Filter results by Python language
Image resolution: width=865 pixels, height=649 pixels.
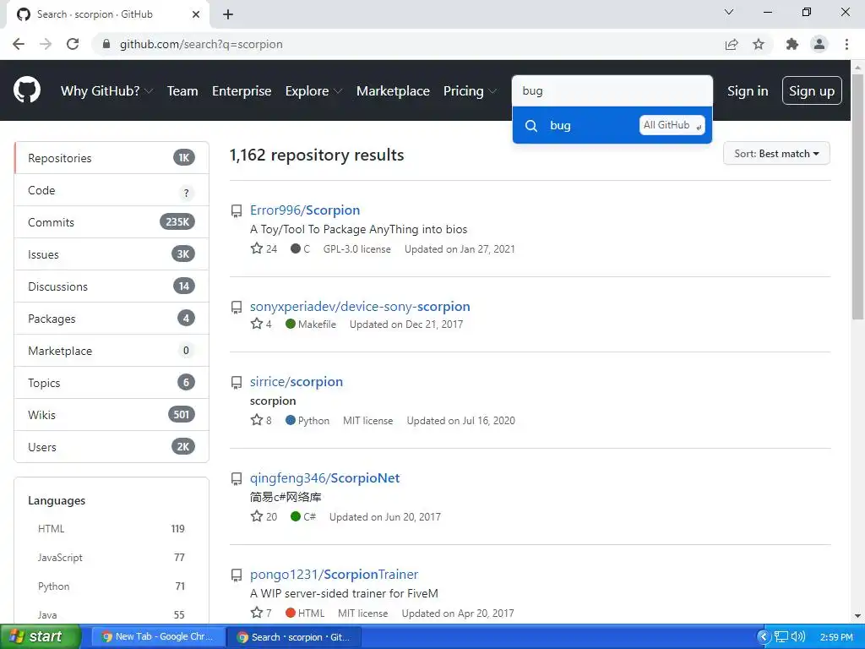(x=112, y=586)
